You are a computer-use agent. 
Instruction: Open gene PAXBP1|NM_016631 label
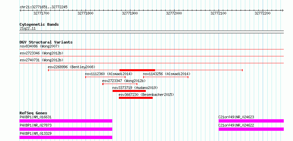coord(36,117)
